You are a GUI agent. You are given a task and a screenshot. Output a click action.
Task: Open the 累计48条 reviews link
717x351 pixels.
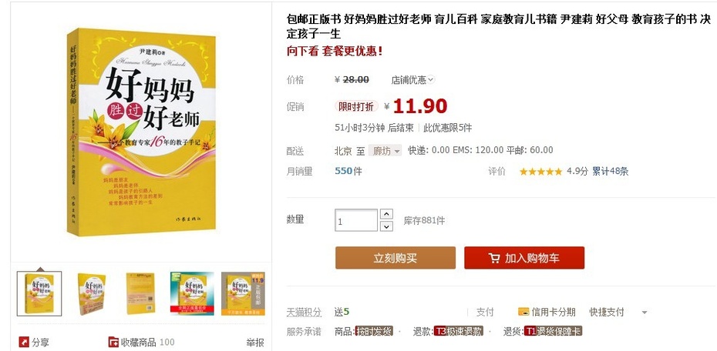[610, 172]
